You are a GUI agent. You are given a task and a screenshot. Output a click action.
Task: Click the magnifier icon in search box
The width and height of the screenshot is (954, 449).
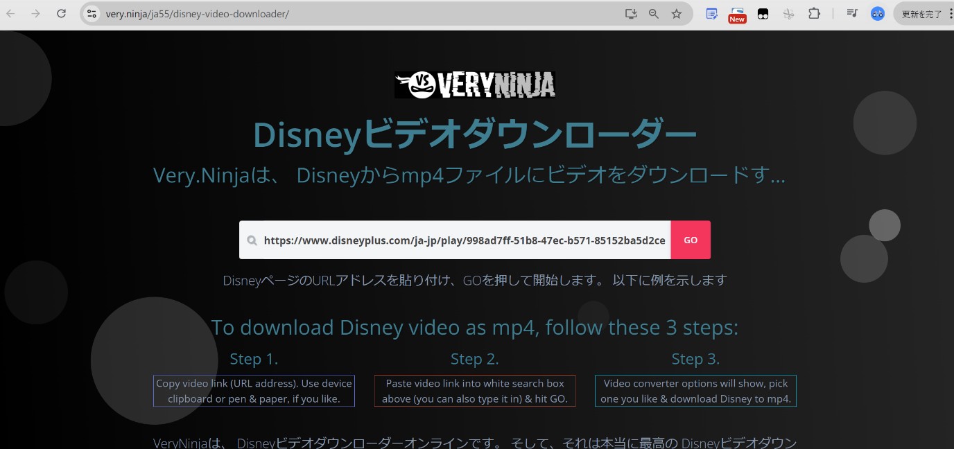pyautogui.click(x=252, y=240)
